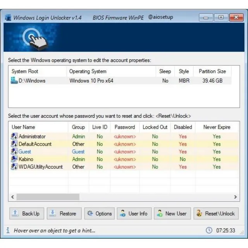Click the DefaultAccount user icon
The width and height of the screenshot is (248, 248).
[14, 144]
